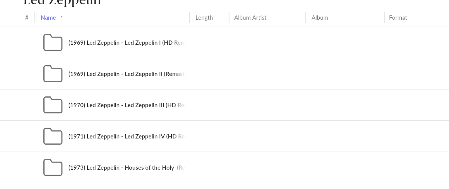
Task: Sort the list by the Length column
Action: 204,18
